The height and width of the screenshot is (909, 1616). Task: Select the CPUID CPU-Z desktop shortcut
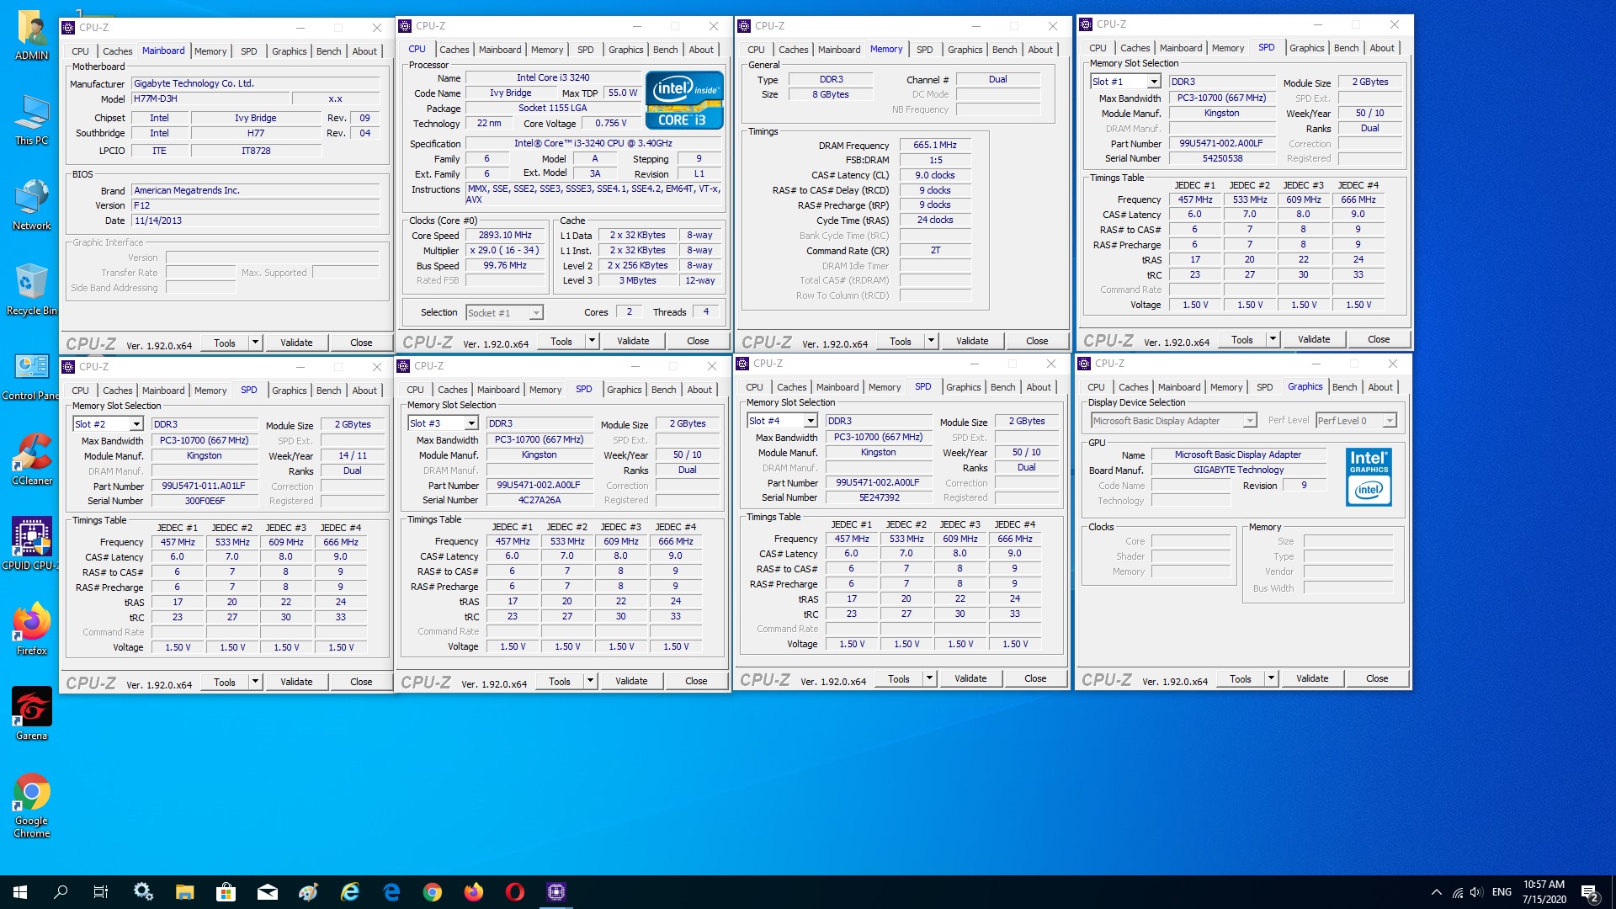(30, 545)
